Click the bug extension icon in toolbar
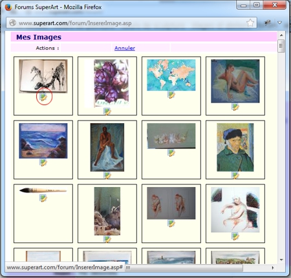Viewport: 291px width, 278px height. [x=268, y=23]
